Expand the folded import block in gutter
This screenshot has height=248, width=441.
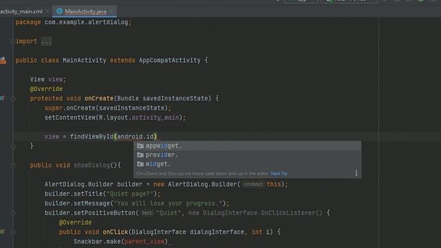(x=13, y=41)
